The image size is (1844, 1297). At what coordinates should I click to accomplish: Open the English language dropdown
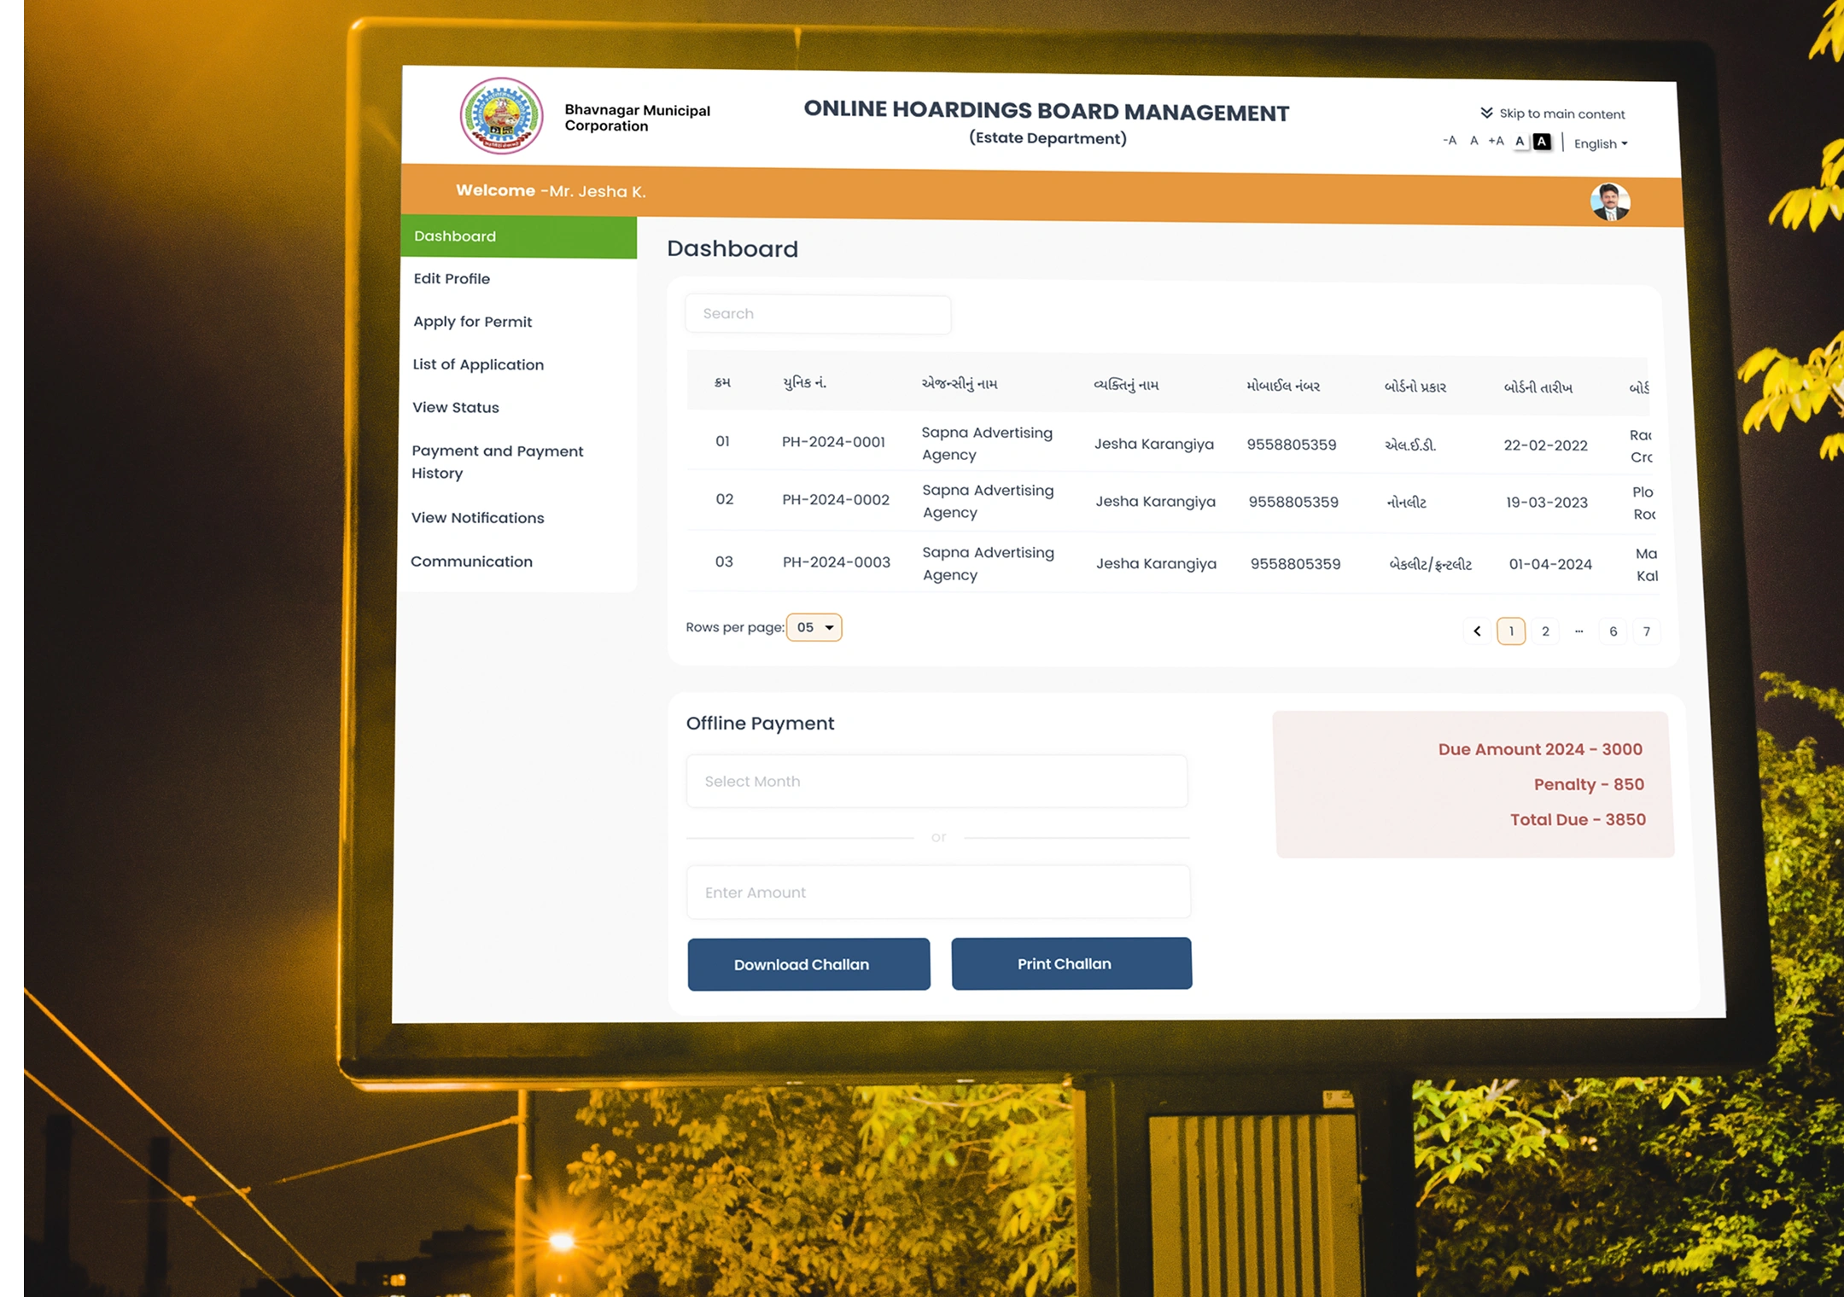[1601, 143]
